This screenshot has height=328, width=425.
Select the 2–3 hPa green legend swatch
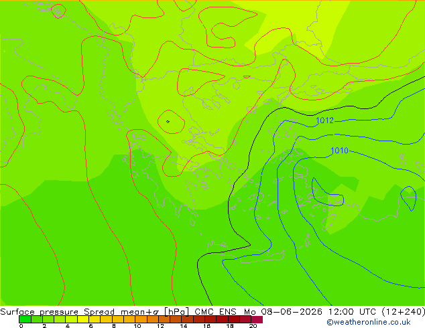[48, 319]
